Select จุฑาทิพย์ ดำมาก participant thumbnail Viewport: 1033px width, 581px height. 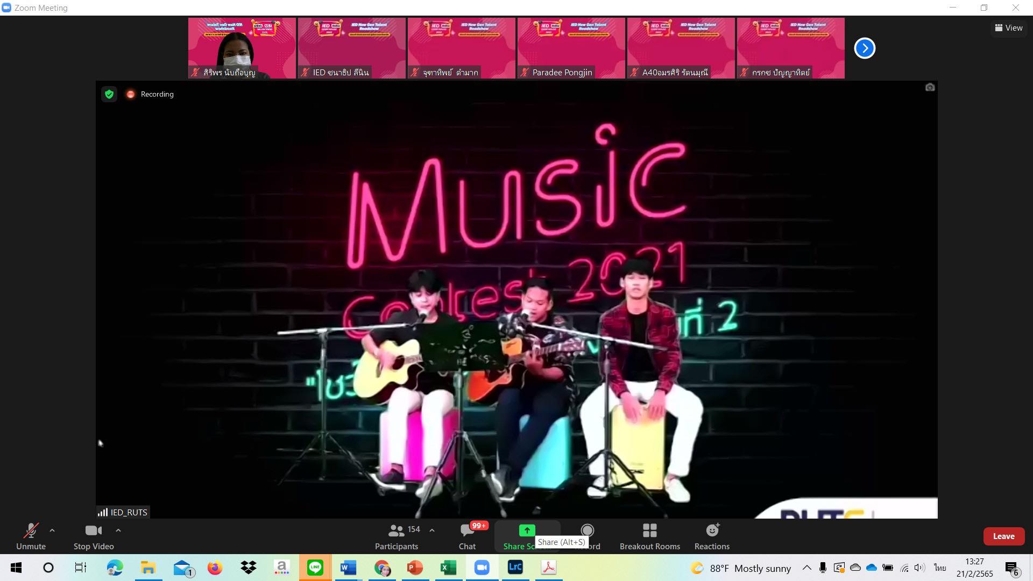(462, 48)
